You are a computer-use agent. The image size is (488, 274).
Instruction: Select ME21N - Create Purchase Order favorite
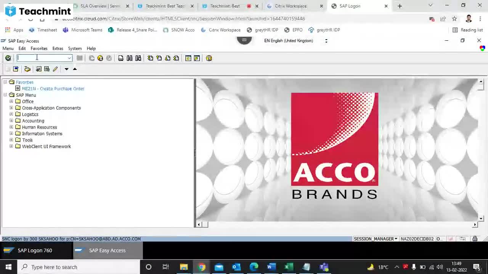53,89
